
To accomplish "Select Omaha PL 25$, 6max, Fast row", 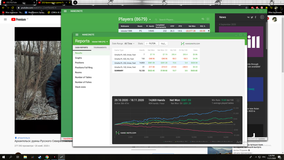I will tap(156, 63).
